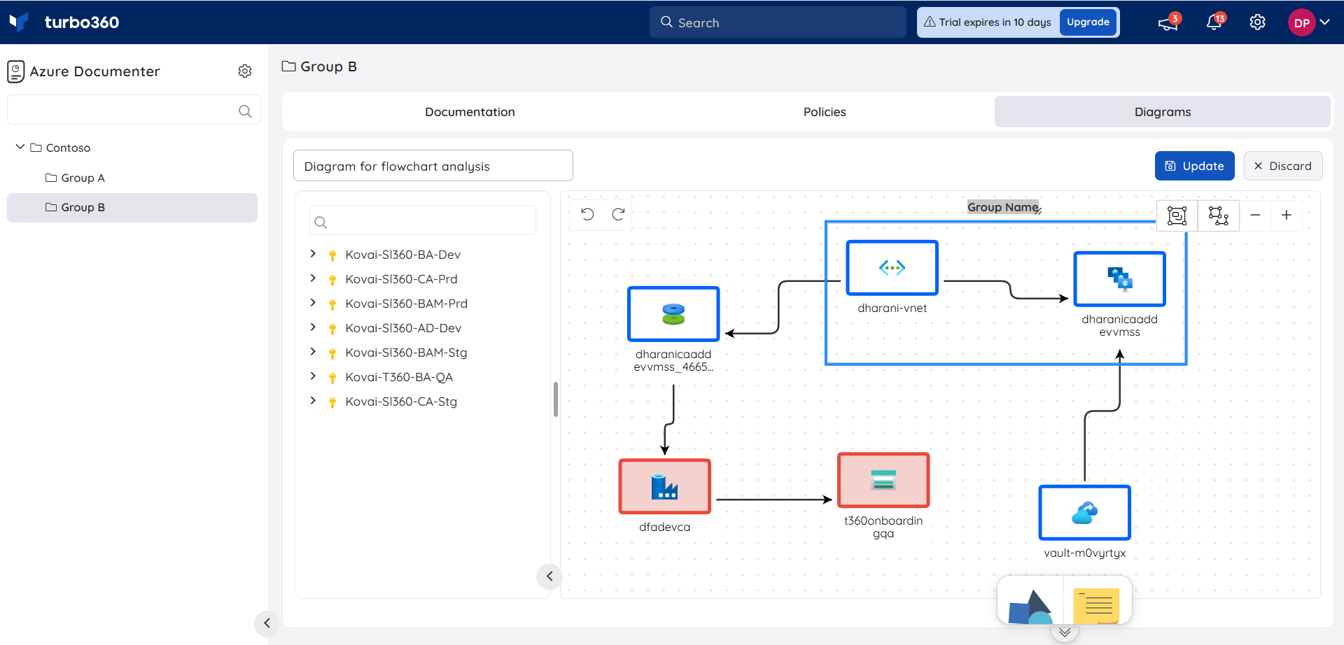Expand Kovai-SI360-BA-Dev subscription
Viewport: 1344px width, 645px height.
coord(313,254)
